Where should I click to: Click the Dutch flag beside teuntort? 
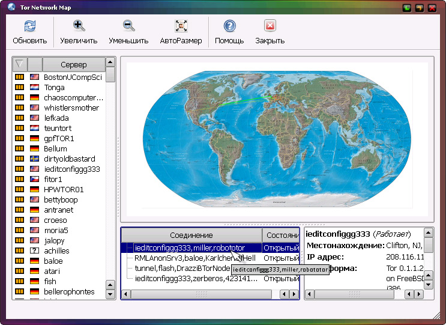34,128
